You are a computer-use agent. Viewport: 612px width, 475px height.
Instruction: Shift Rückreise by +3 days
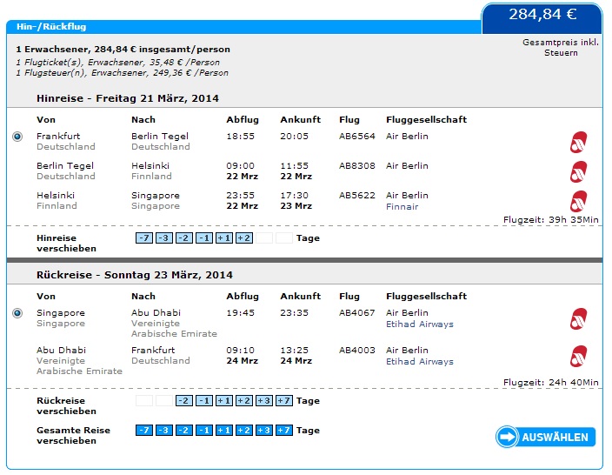(x=264, y=400)
